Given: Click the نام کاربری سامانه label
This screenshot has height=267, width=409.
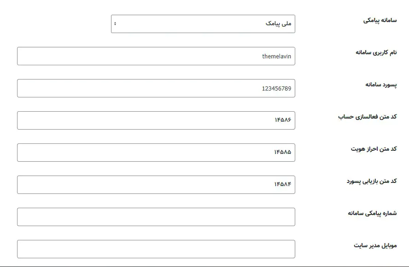Looking at the screenshot, I should pos(376,52).
